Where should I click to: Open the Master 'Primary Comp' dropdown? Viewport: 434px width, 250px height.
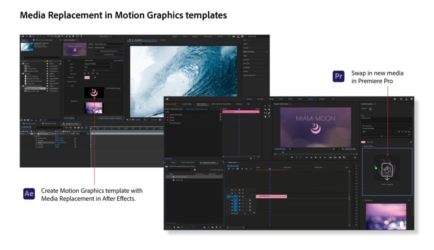(109, 48)
